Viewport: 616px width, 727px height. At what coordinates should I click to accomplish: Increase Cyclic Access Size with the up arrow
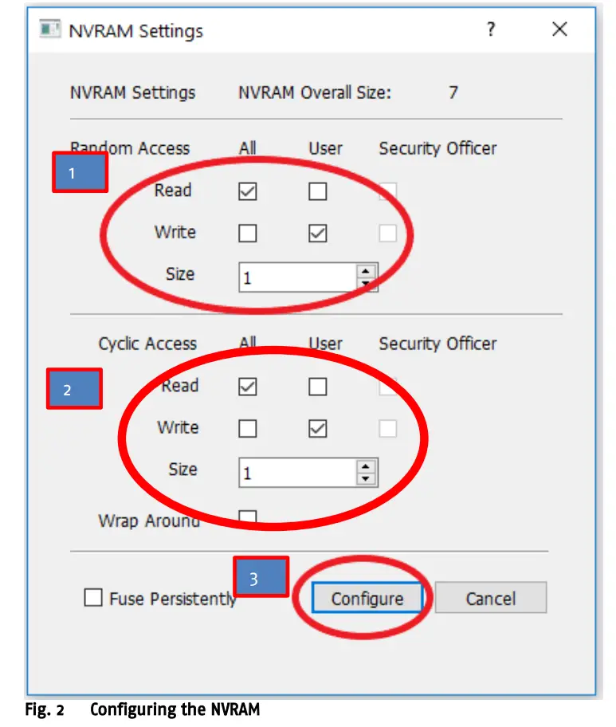366,466
